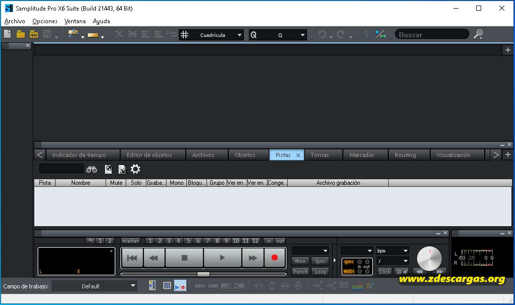
Task: Load an audio file via the waveform folder icon
Action: [x=34, y=34]
